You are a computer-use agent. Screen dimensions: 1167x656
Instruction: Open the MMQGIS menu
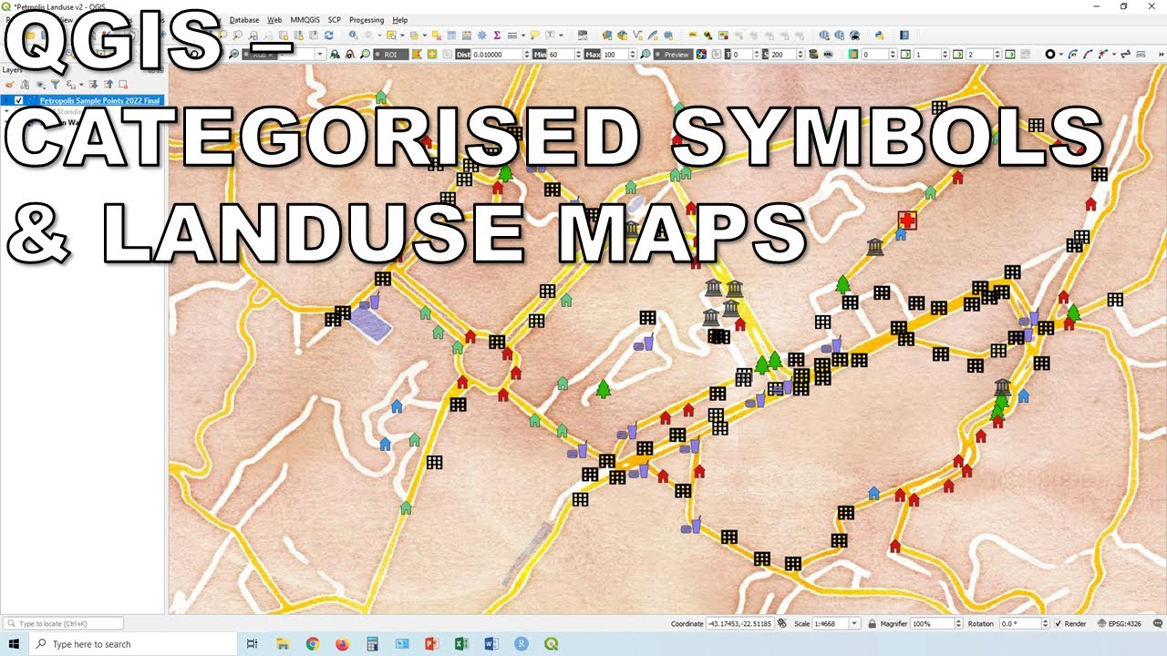pyautogui.click(x=305, y=19)
